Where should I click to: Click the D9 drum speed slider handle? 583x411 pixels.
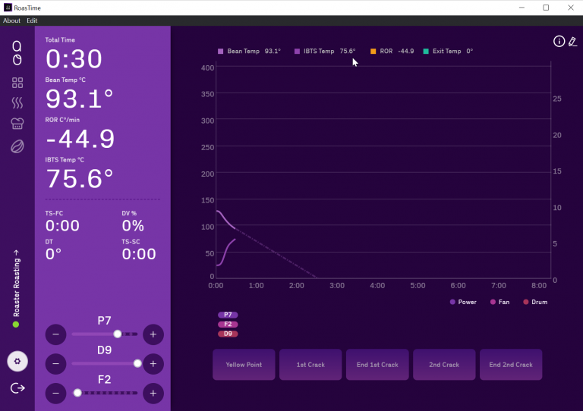137,363
